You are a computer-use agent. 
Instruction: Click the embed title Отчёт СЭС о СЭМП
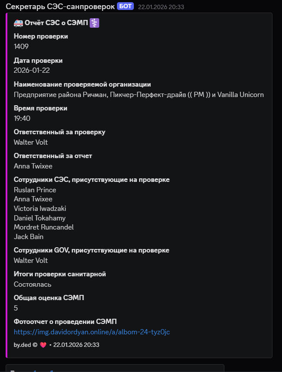(x=56, y=23)
